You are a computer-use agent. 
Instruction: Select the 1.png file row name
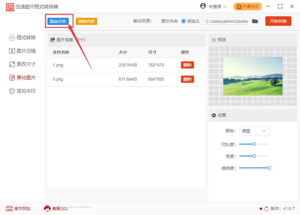point(58,65)
